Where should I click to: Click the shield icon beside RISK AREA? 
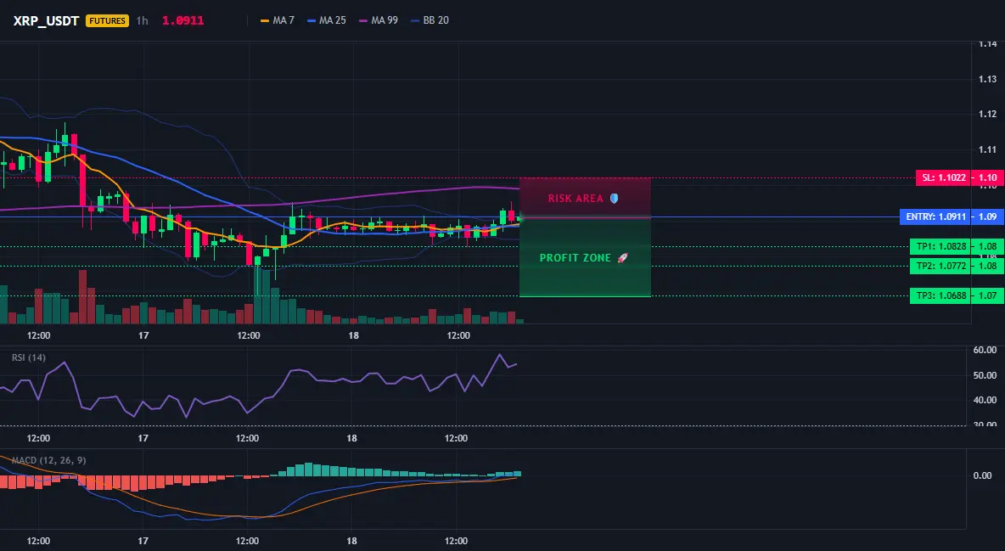coord(614,199)
